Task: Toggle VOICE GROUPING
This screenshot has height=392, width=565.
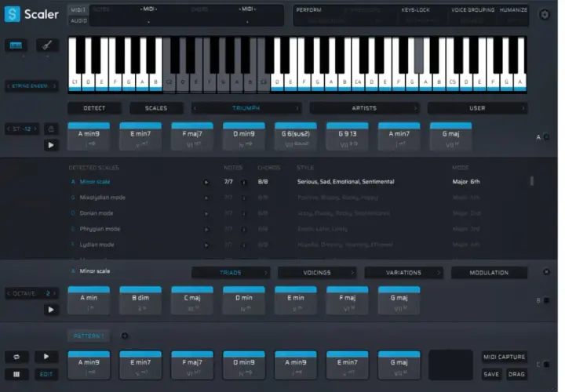Action: (x=472, y=10)
